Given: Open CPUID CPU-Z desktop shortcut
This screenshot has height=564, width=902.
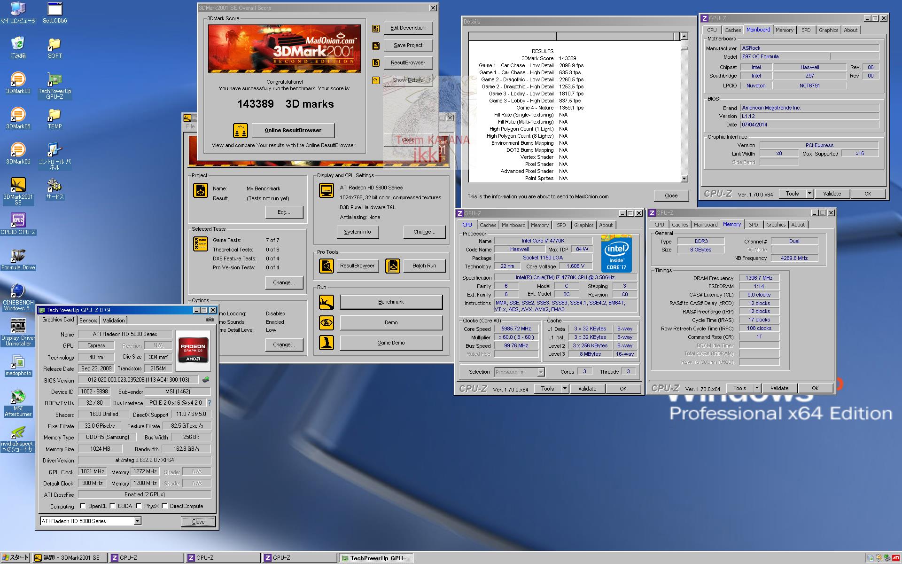Looking at the screenshot, I should click(18, 224).
